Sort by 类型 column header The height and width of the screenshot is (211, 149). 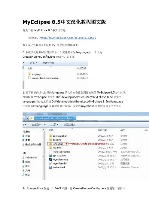click(123, 130)
